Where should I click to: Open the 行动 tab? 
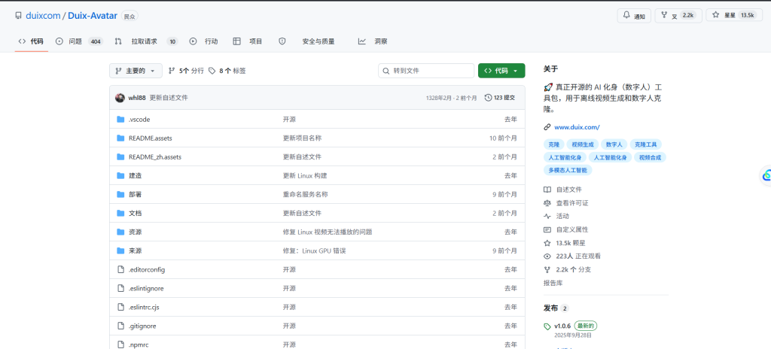point(203,41)
